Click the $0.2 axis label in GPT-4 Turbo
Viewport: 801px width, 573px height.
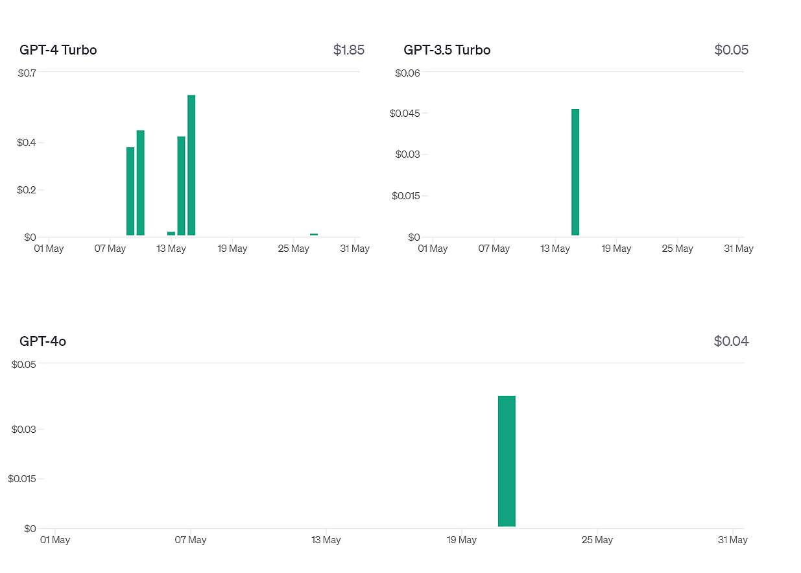27,190
